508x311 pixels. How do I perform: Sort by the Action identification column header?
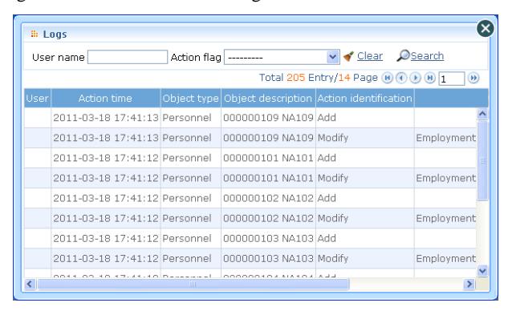(365, 98)
